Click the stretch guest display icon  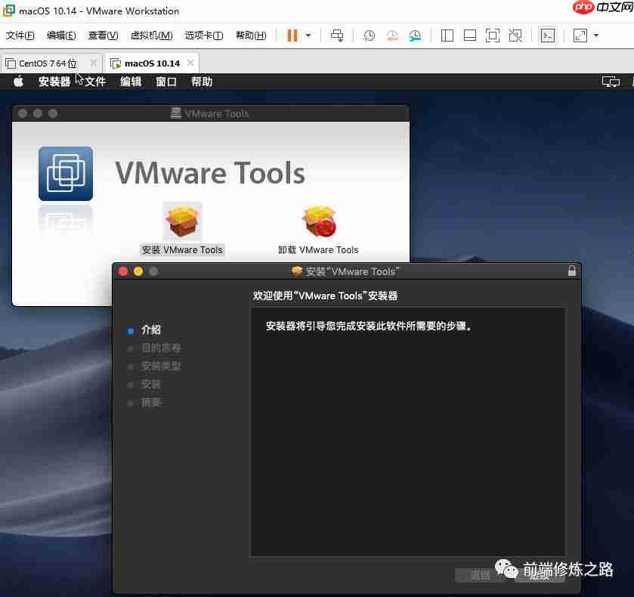coord(580,36)
